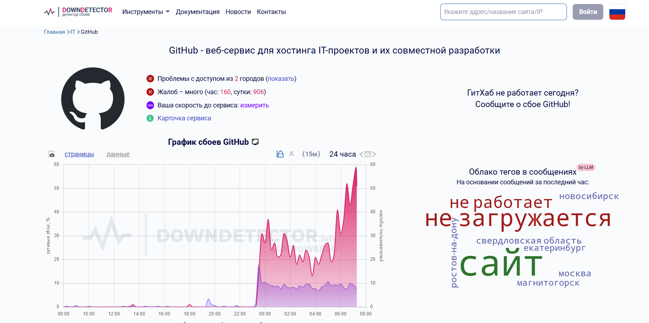This screenshot has width=649, height=323.
Task: Click the Войти login button
Action: 588,12
